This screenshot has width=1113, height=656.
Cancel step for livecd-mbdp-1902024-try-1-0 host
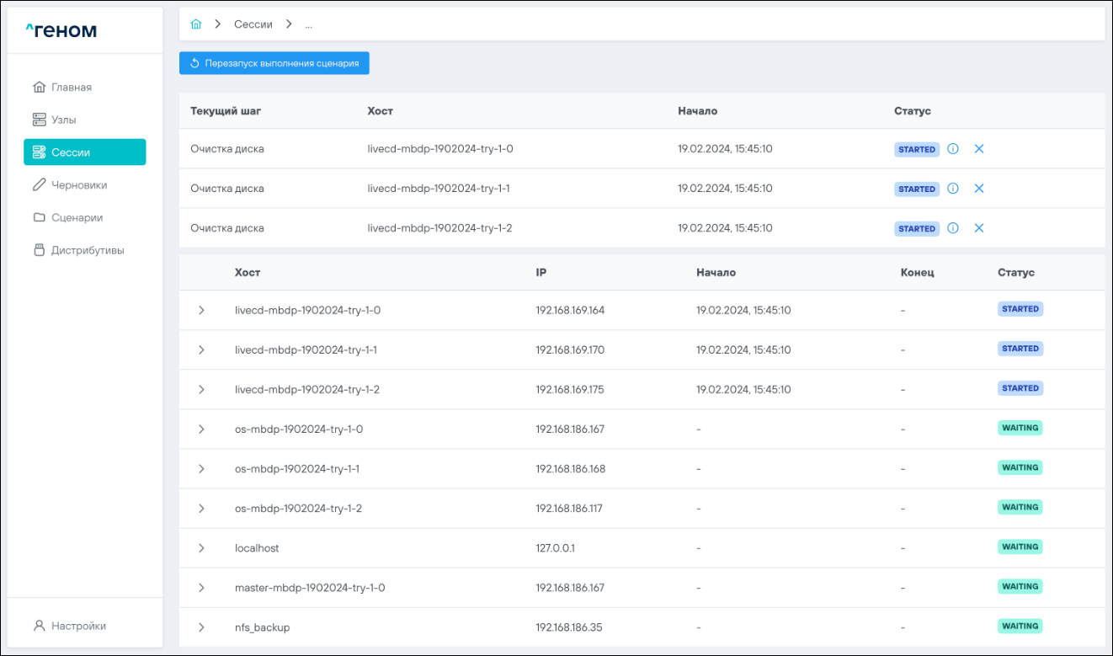coord(979,149)
